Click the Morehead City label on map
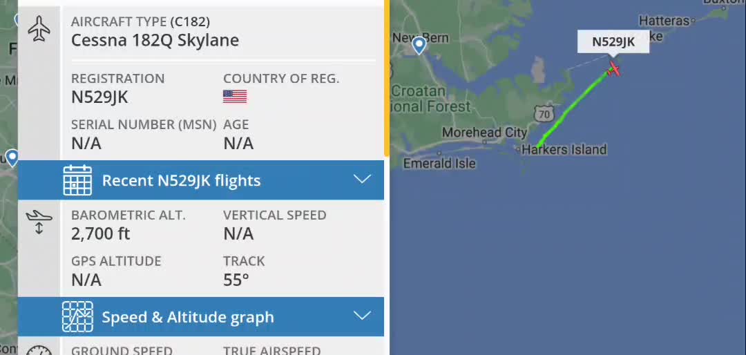The width and height of the screenshot is (746, 355). [x=484, y=133]
